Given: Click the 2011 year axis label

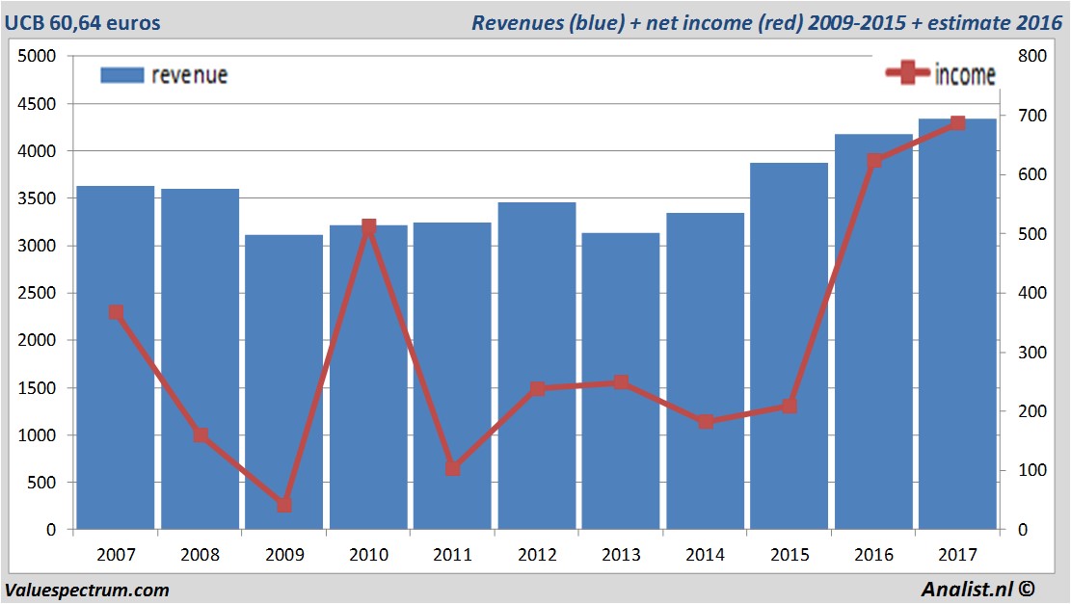Looking at the screenshot, I should [453, 555].
